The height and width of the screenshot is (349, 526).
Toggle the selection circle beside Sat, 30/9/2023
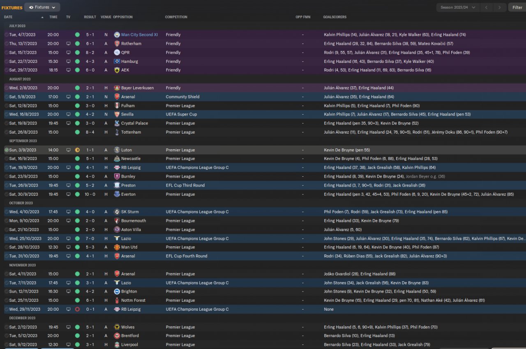point(7,194)
